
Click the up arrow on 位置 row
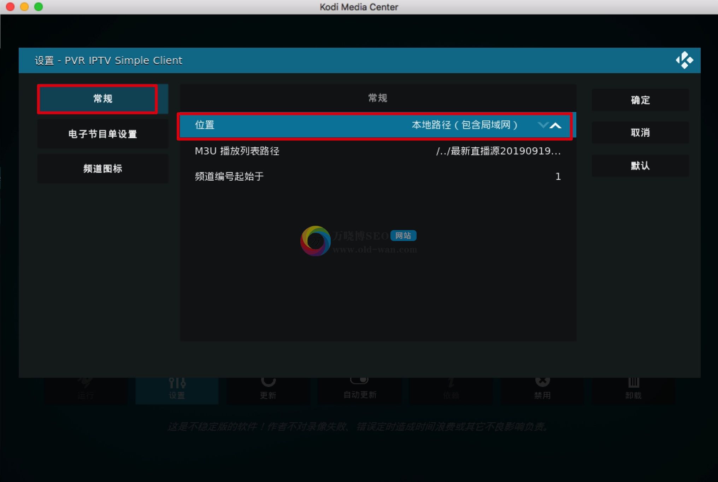click(x=556, y=125)
